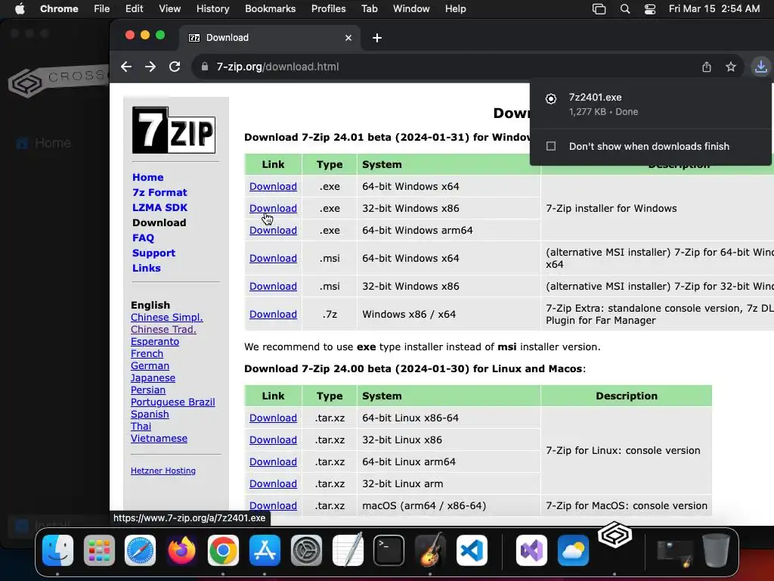Open Trash from the dock
This screenshot has width=774, height=581.
click(x=717, y=551)
